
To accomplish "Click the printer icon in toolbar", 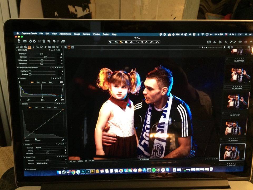I will (x=240, y=42).
